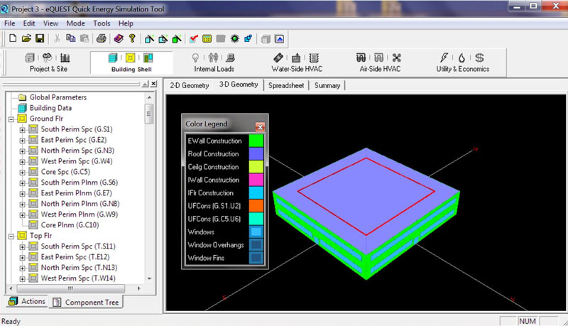Expand East Perim Spc (G.E2) node
This screenshot has height=326, width=568.
23,140
